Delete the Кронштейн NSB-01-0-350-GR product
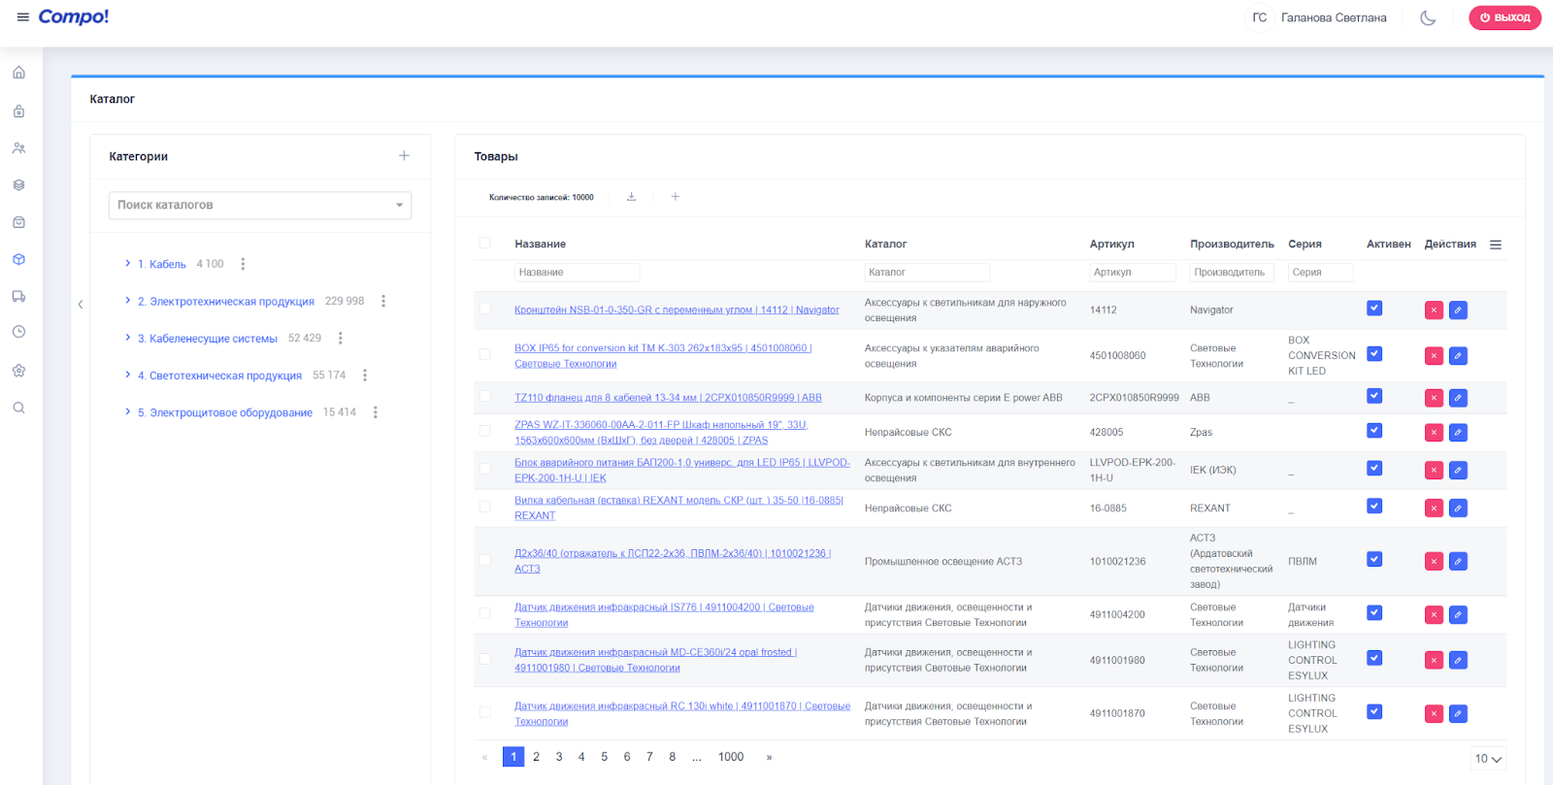Screen dimensions: 1553x785 coord(1434,311)
